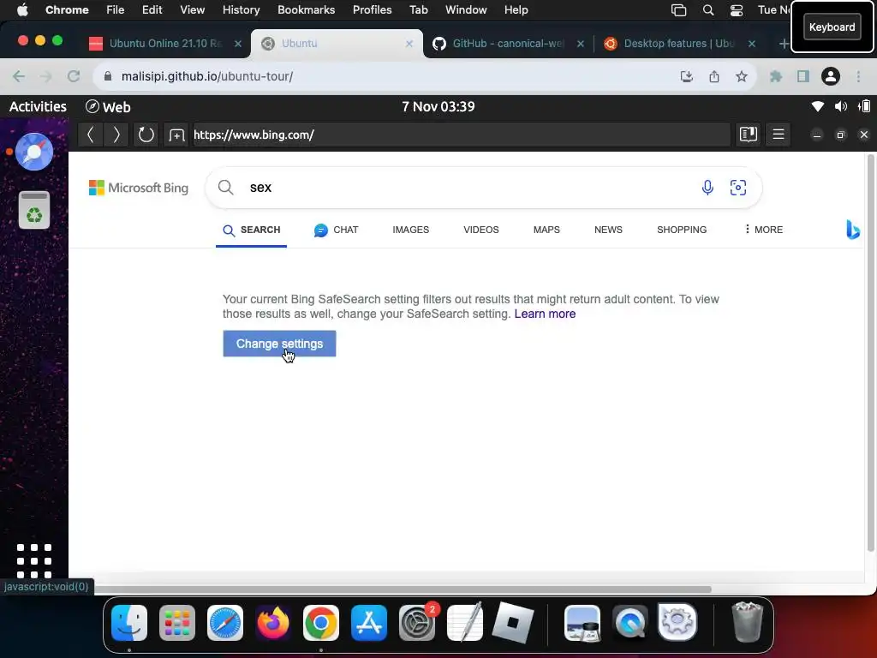Image resolution: width=877 pixels, height=658 pixels.
Task: Open the Ubuntu Web hamburger menu
Action: 778,135
